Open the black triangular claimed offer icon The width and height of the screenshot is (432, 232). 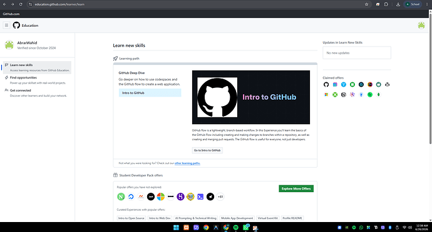click(388, 85)
